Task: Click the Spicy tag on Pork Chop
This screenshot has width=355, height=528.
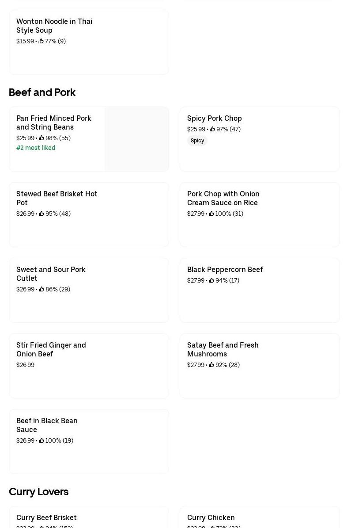Action: pyautogui.click(x=197, y=141)
